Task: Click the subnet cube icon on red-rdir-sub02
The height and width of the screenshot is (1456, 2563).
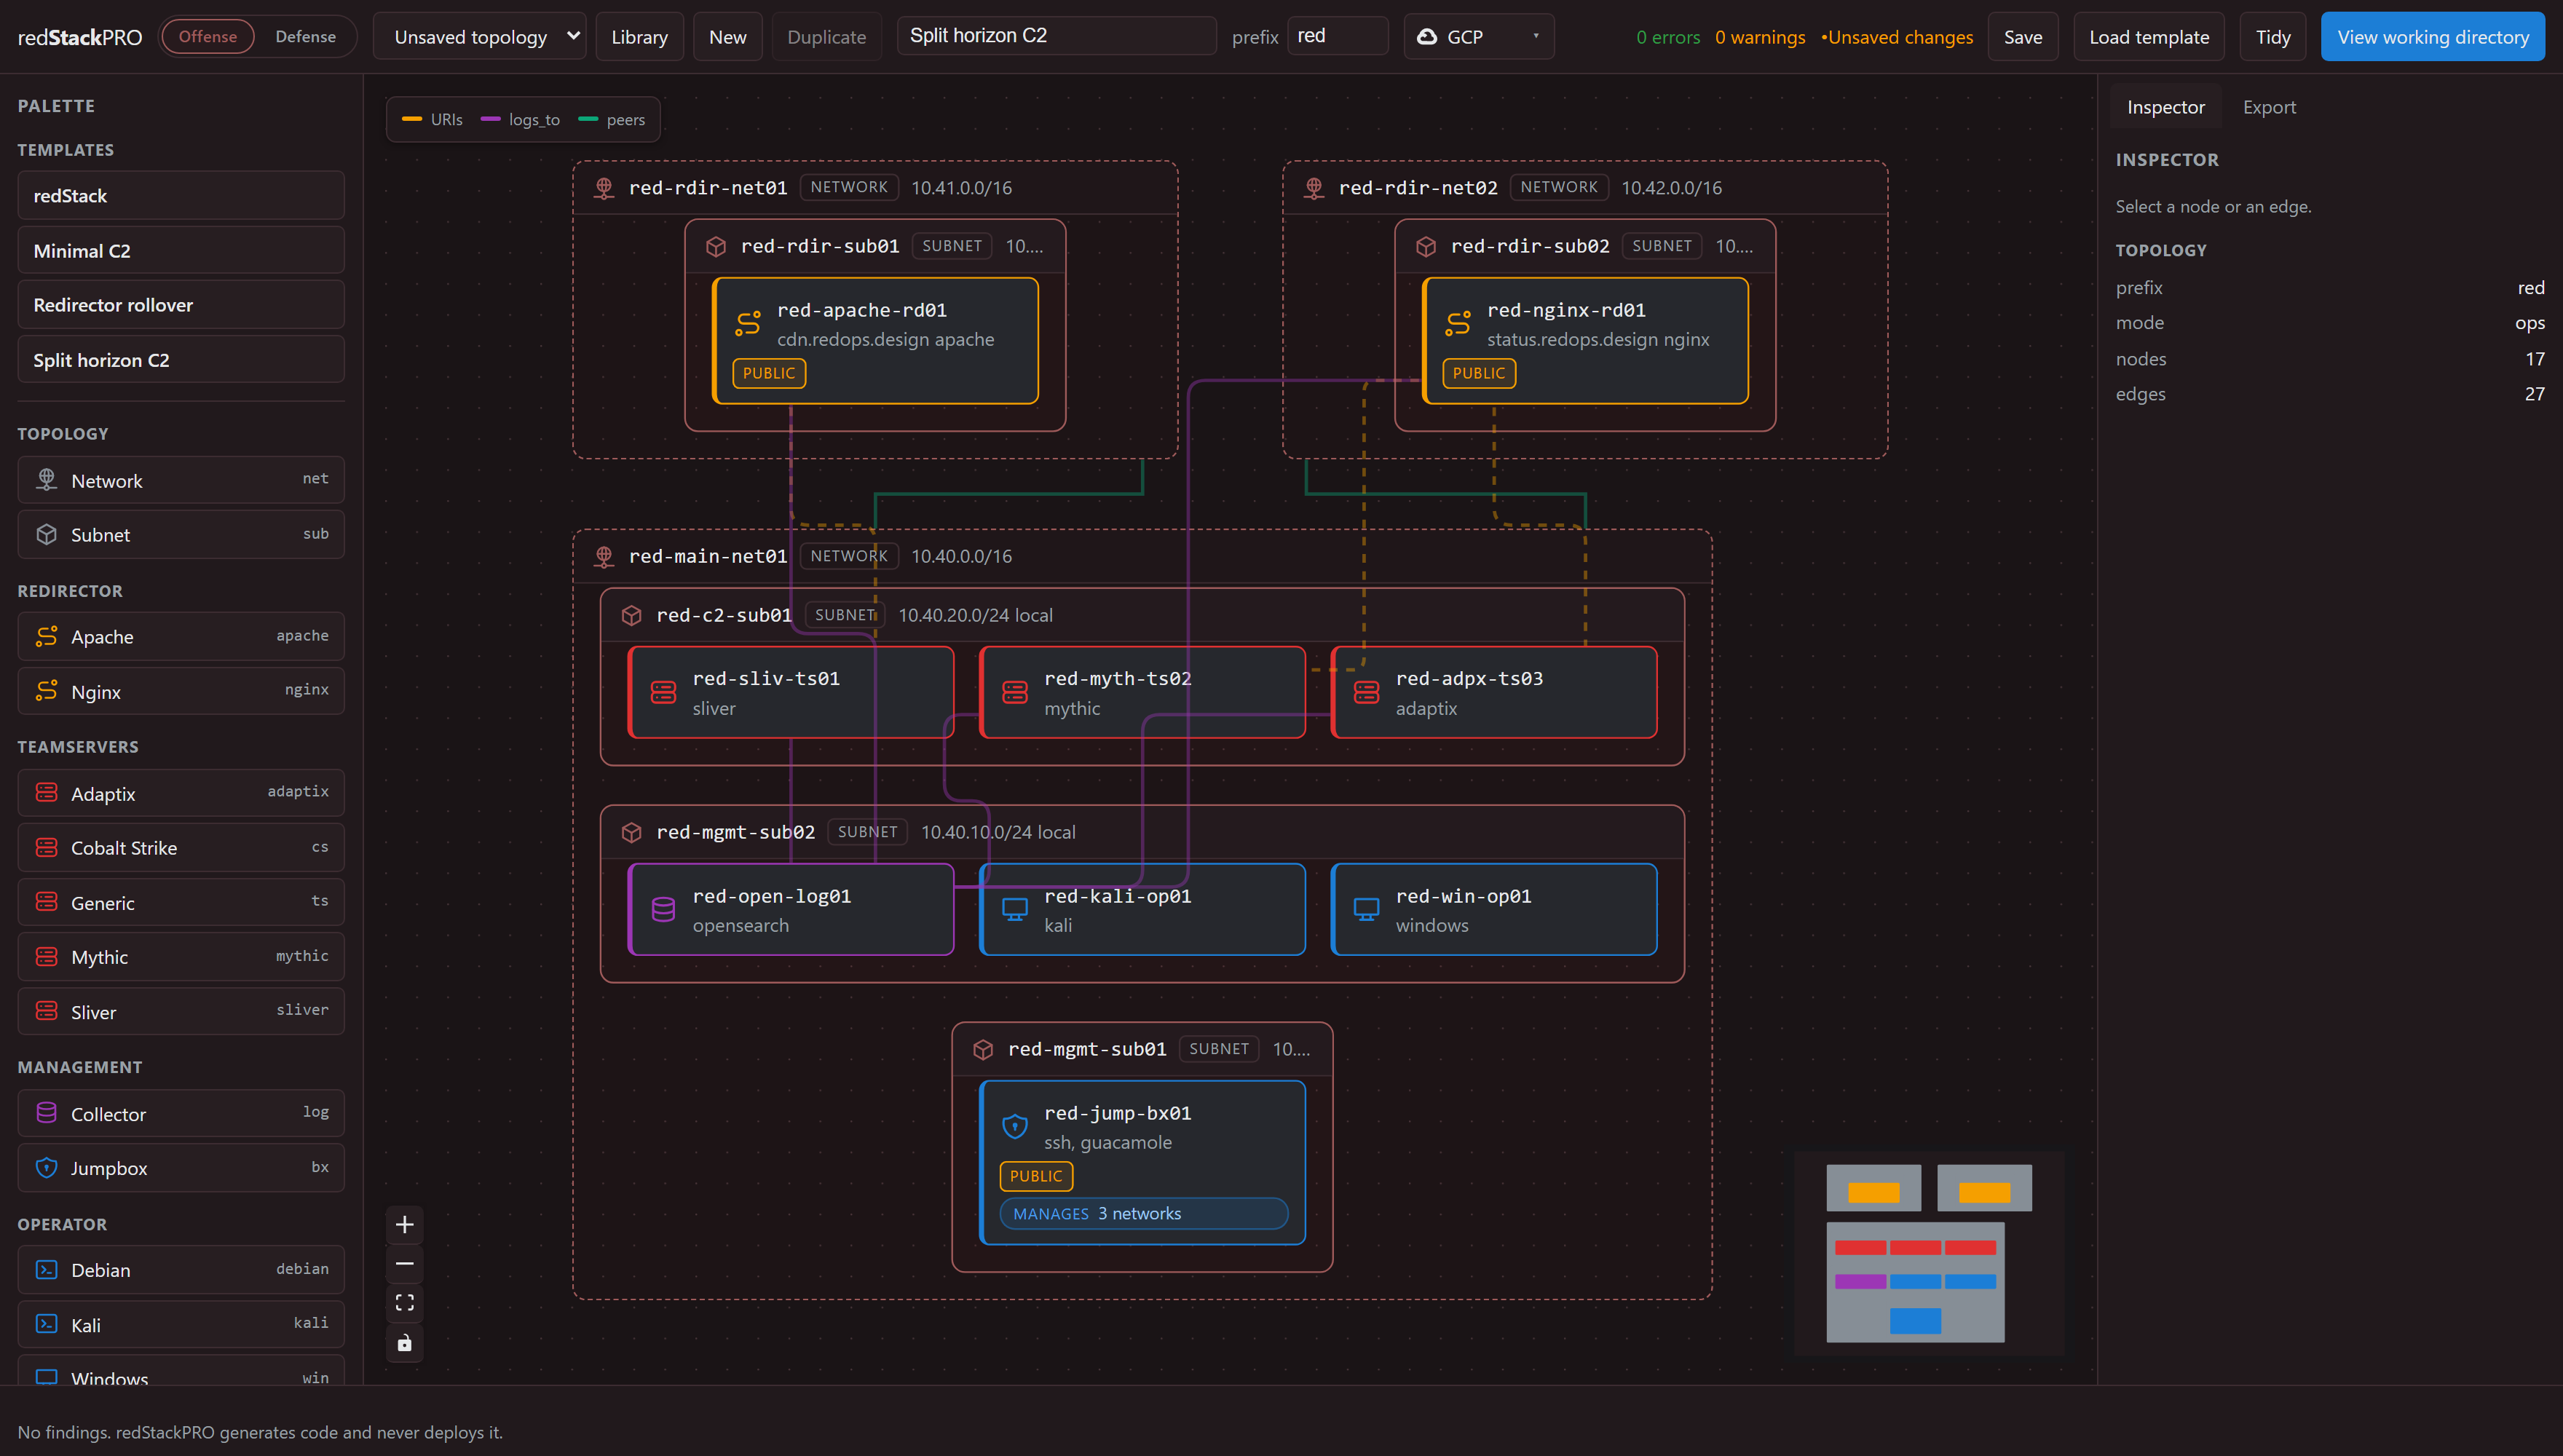Action: coord(1426,246)
